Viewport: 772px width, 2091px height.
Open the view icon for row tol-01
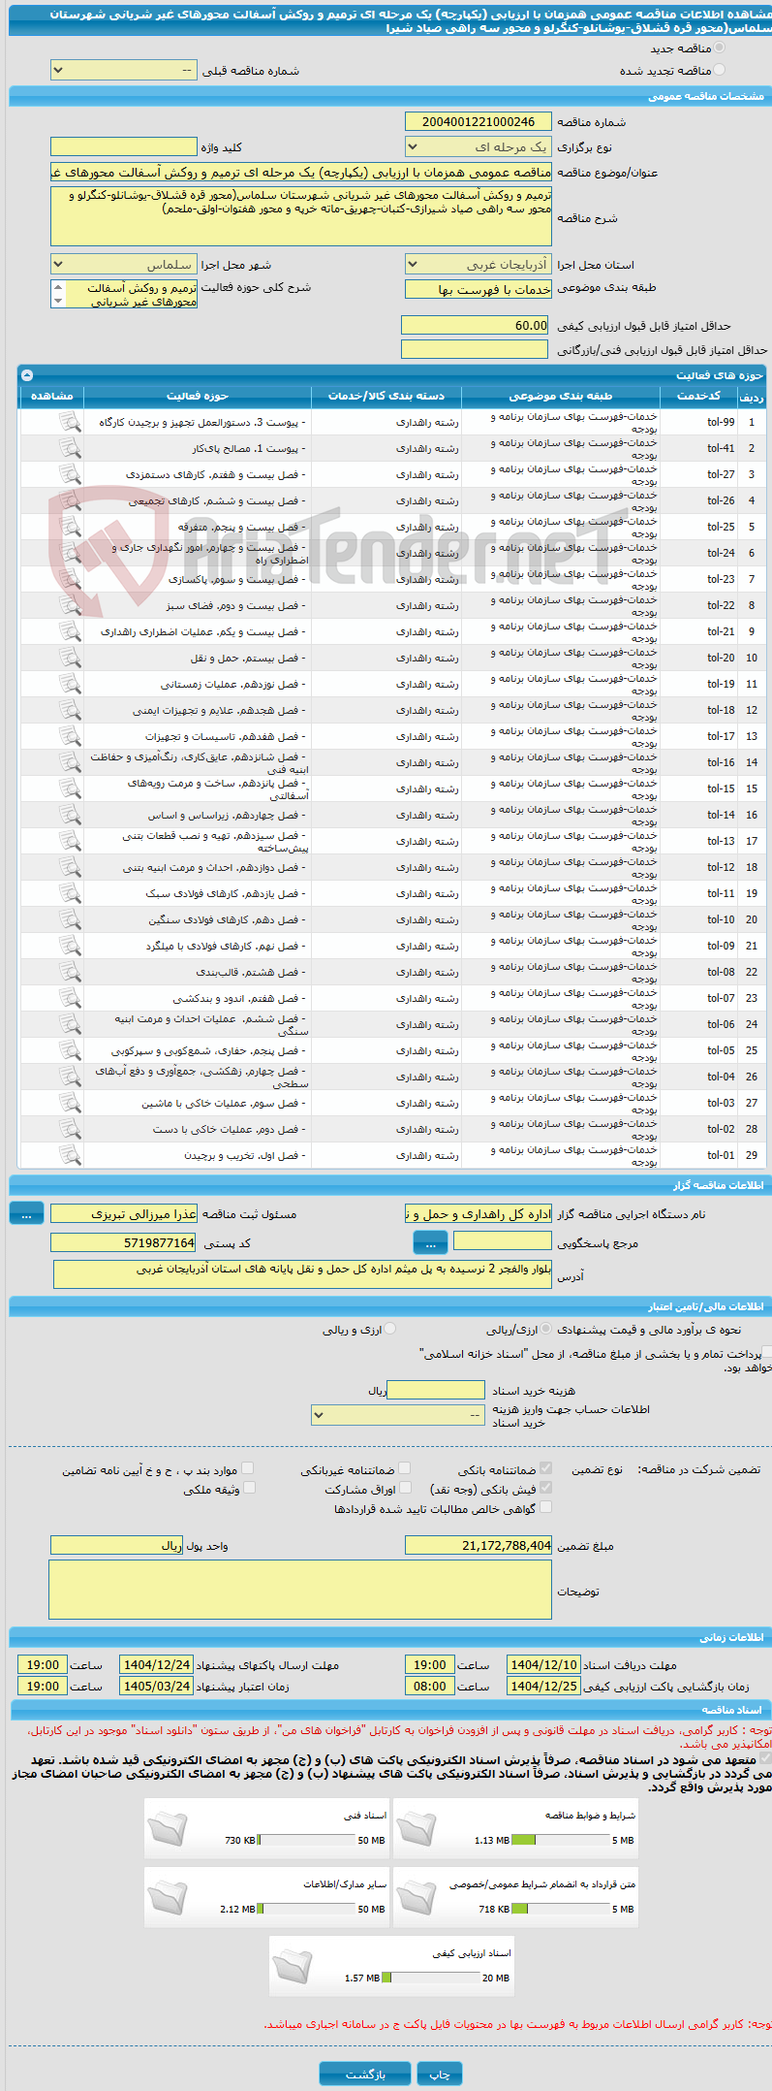point(70,1155)
